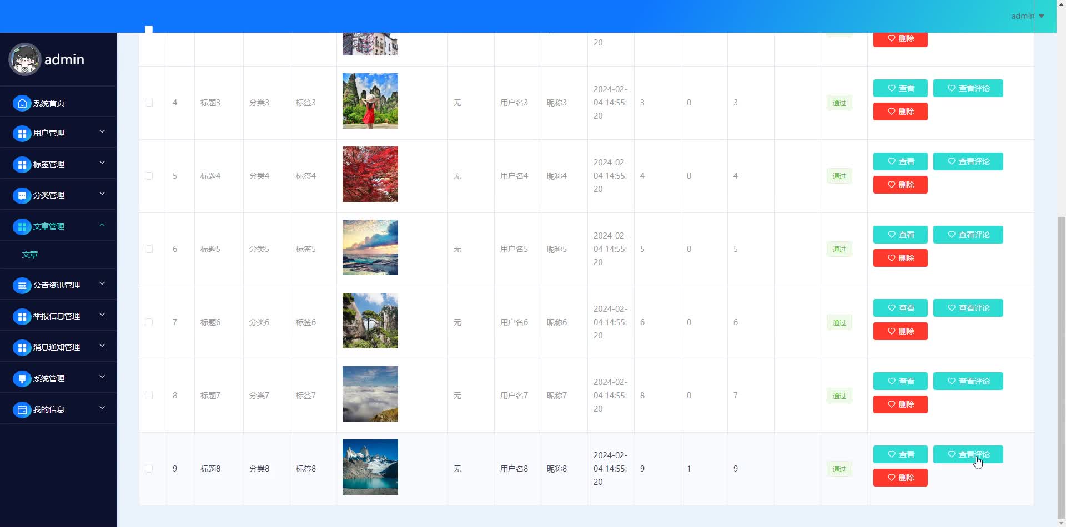Click the 系统首页 home icon
This screenshot has width=1066, height=527.
pos(22,103)
